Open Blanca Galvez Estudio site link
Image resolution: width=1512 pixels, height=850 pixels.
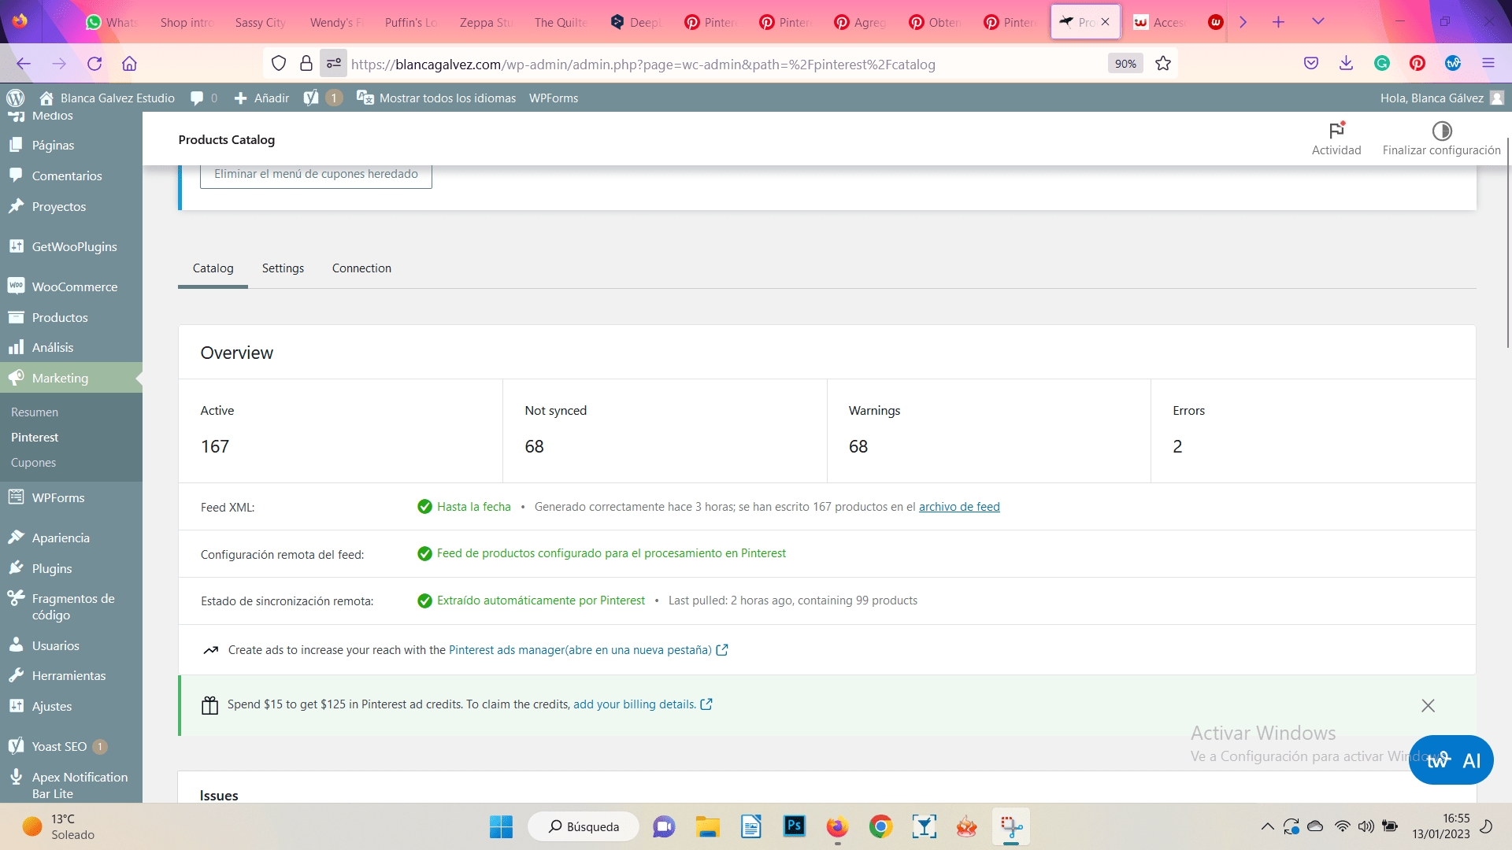tap(108, 98)
